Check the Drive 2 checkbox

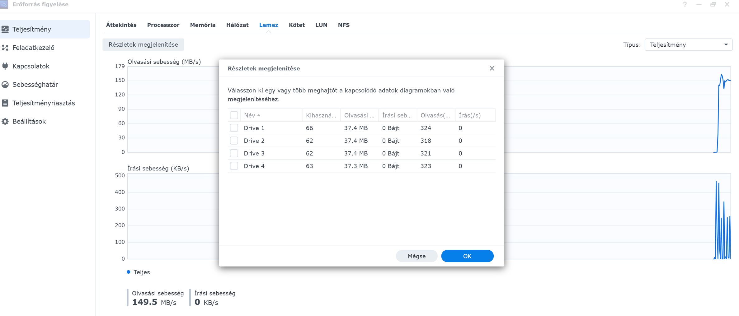(x=234, y=141)
